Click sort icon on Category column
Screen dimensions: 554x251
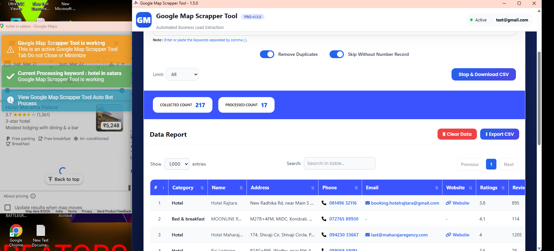[x=202, y=188]
